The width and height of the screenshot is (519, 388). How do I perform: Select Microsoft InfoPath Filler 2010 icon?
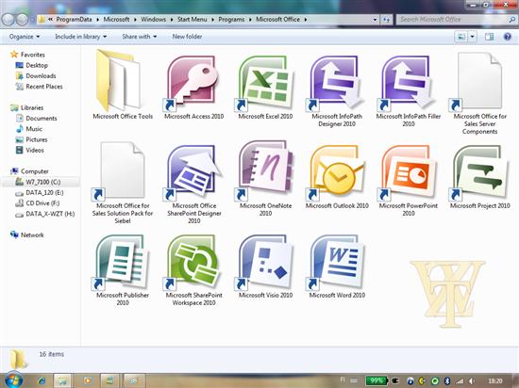click(x=409, y=89)
